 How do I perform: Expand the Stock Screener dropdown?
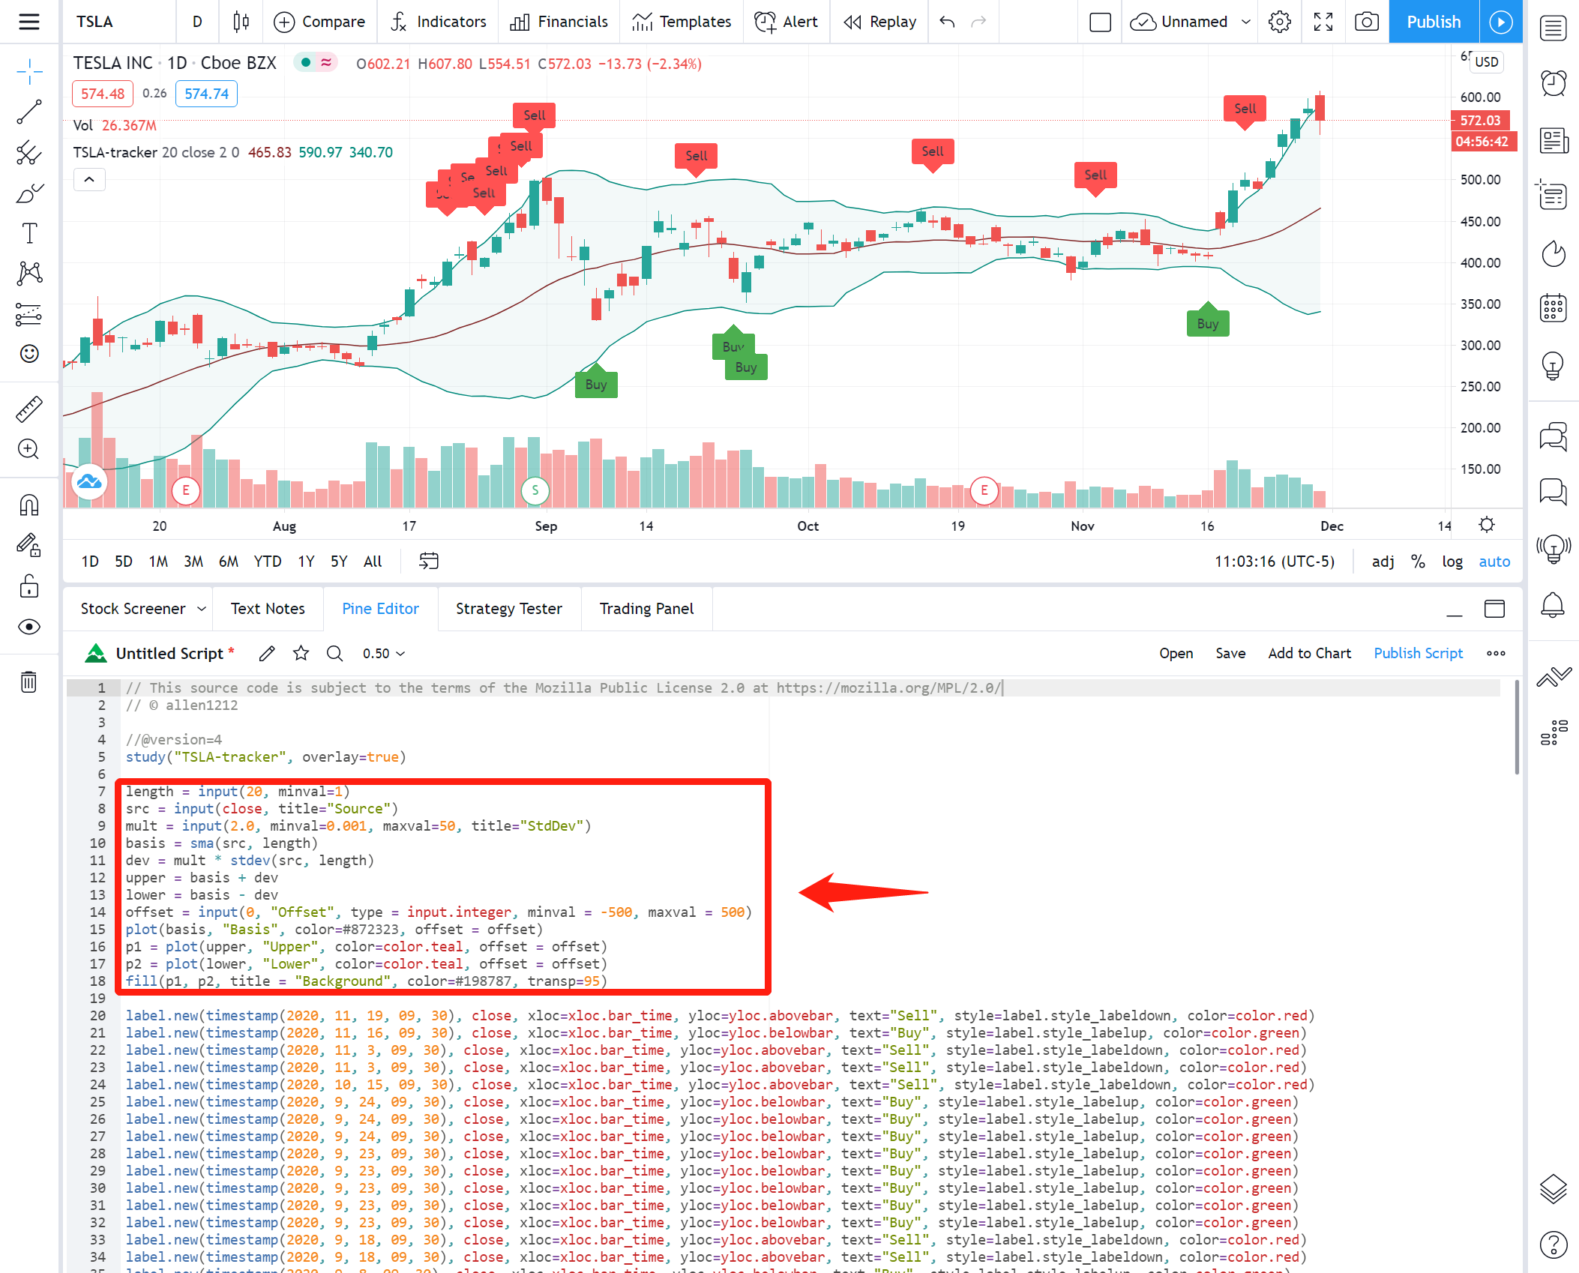point(202,609)
